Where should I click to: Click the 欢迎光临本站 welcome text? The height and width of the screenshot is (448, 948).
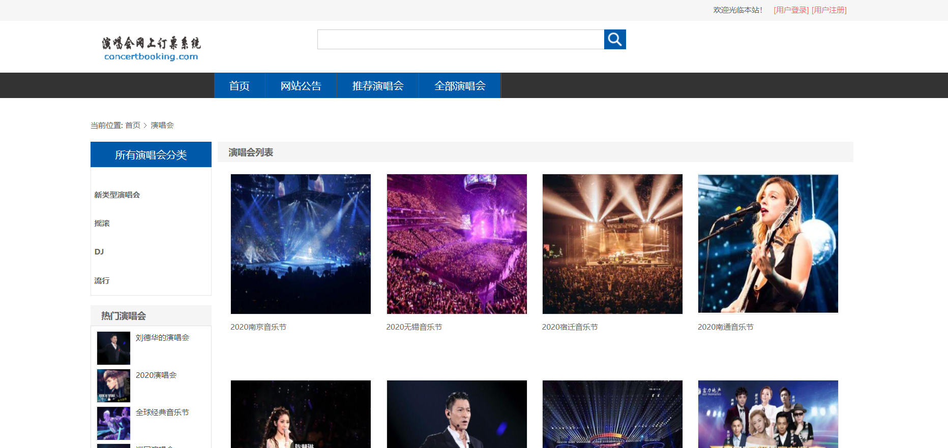pos(737,10)
